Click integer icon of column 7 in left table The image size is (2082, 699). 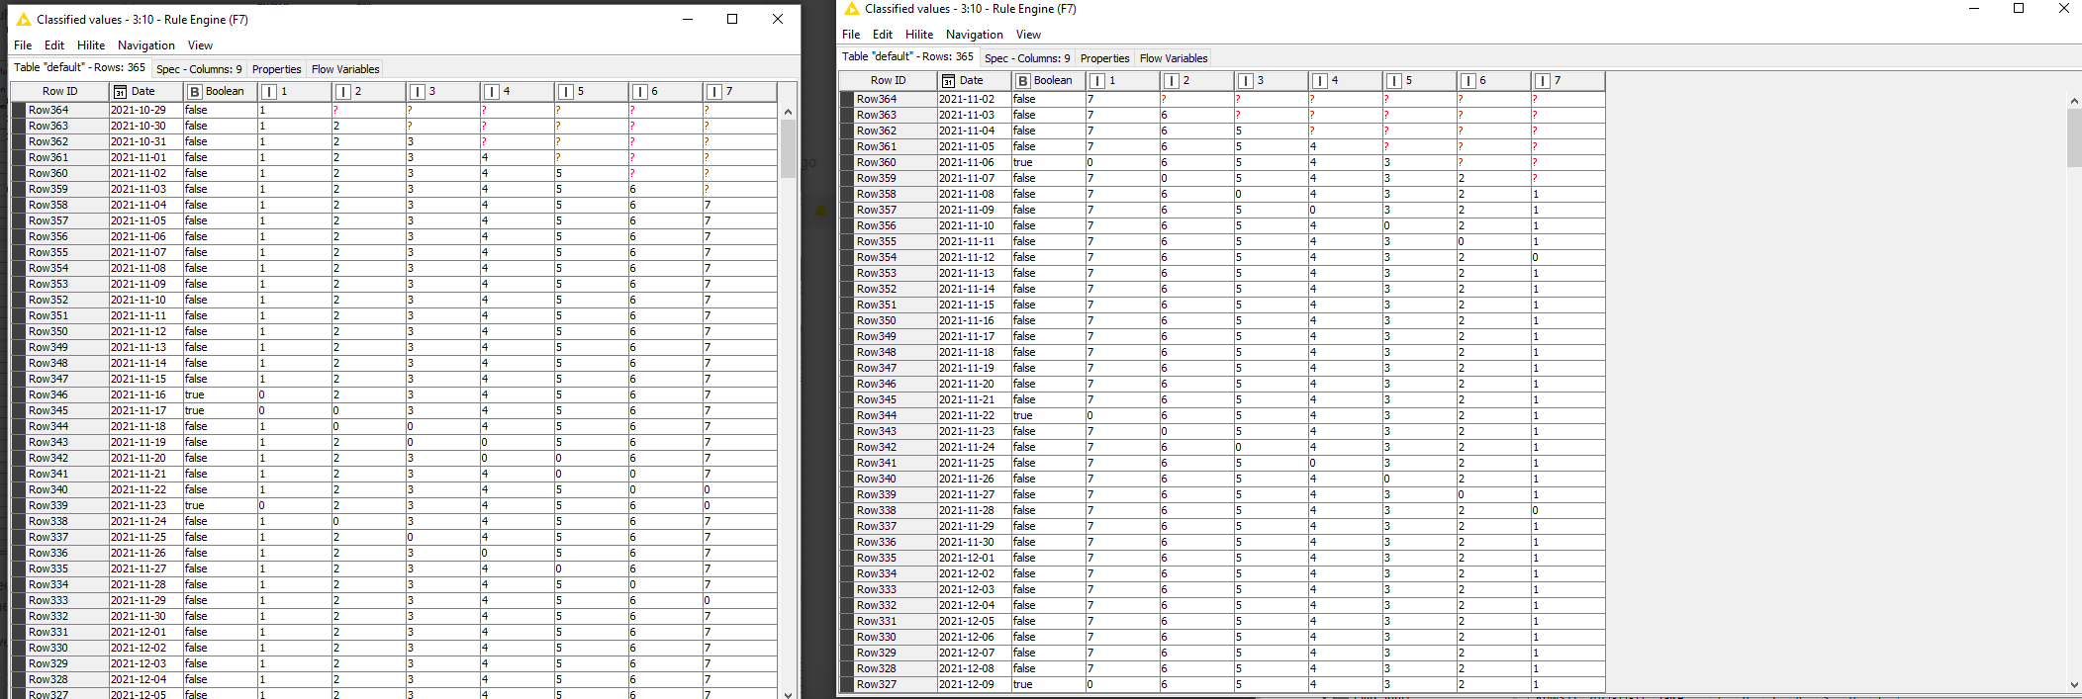click(713, 92)
